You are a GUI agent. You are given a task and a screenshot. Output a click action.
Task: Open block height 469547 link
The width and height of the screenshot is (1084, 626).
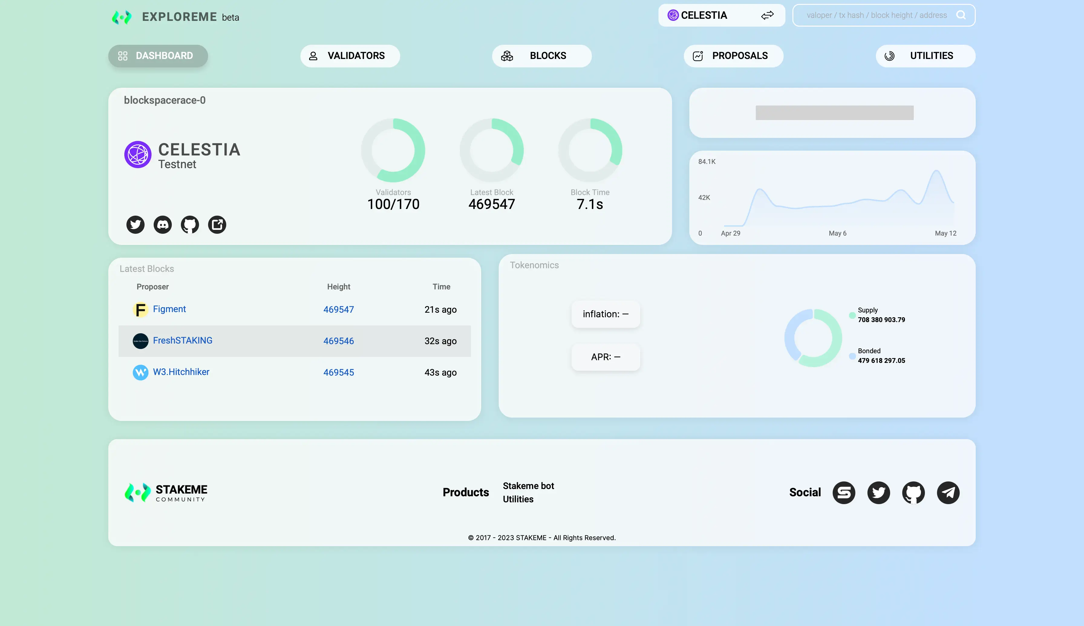click(x=338, y=310)
